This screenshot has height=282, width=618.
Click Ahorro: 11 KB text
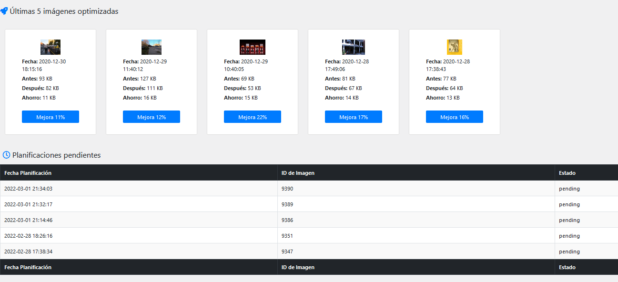tap(39, 98)
